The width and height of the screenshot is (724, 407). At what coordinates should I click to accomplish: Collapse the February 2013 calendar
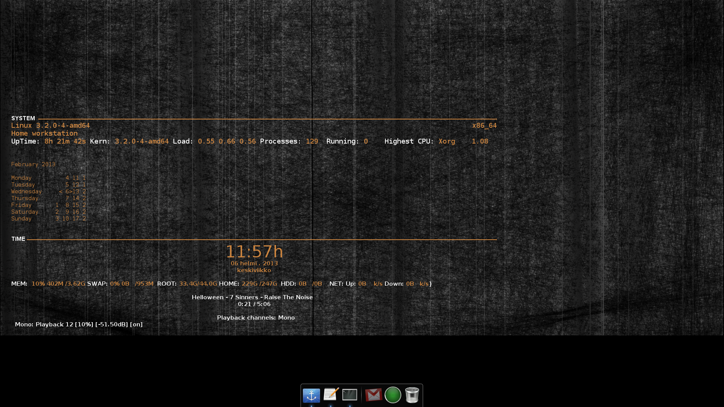(33, 164)
